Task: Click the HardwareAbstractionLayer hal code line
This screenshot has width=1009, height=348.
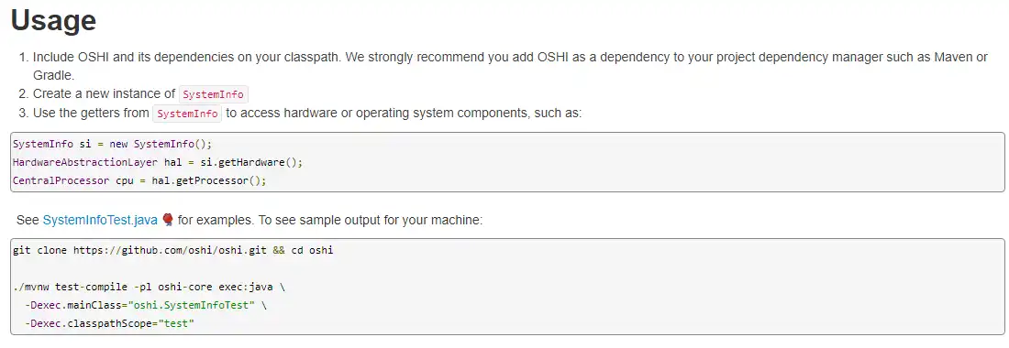Action: [158, 162]
